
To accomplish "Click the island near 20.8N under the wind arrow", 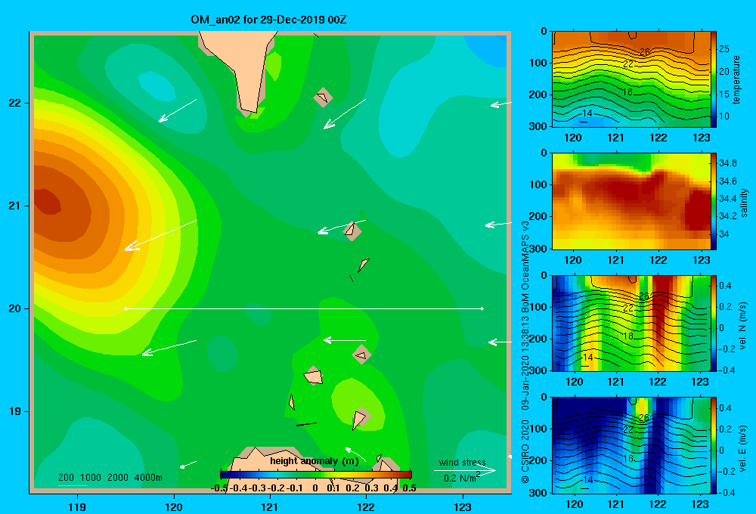I will click(x=352, y=231).
